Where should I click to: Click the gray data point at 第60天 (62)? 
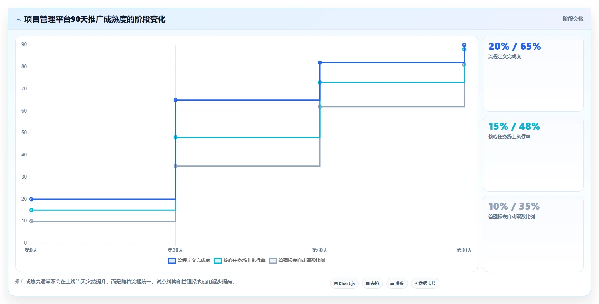pos(320,107)
